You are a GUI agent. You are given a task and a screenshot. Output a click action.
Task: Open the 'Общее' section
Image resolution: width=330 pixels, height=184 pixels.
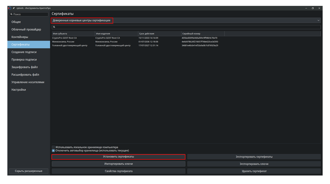16,22
